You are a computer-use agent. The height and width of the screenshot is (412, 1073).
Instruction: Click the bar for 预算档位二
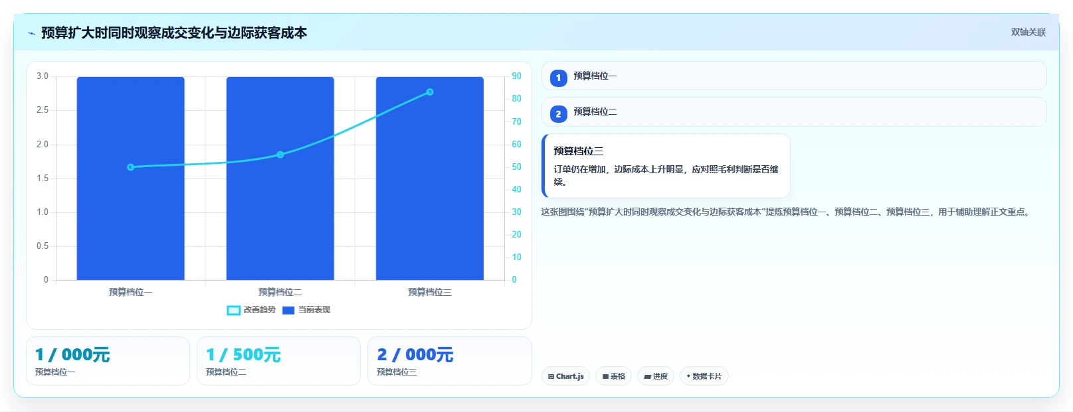coord(280,178)
